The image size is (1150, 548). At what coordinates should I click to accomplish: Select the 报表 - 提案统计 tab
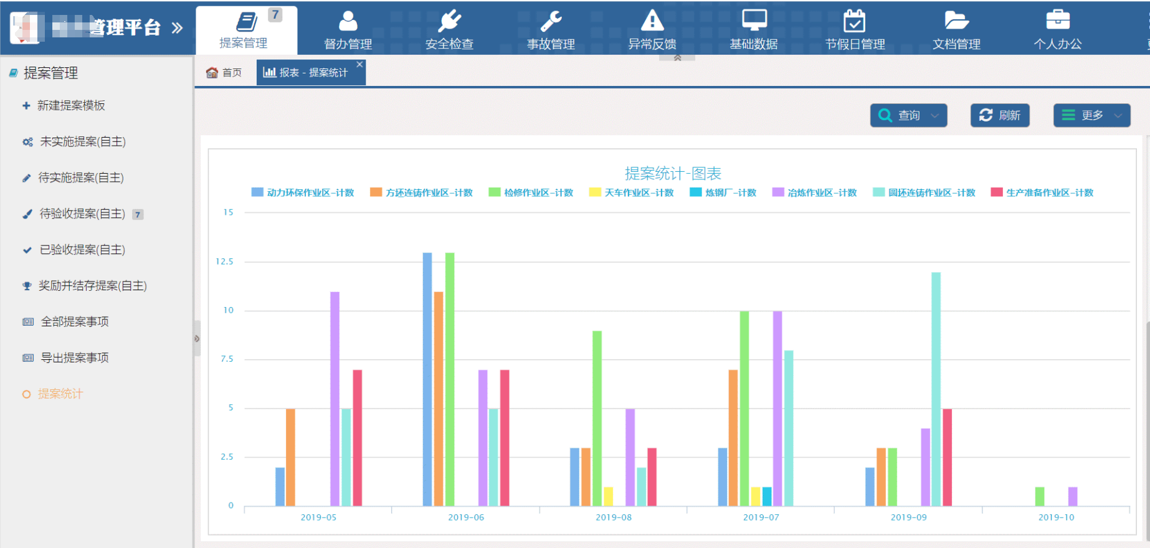[x=311, y=73]
